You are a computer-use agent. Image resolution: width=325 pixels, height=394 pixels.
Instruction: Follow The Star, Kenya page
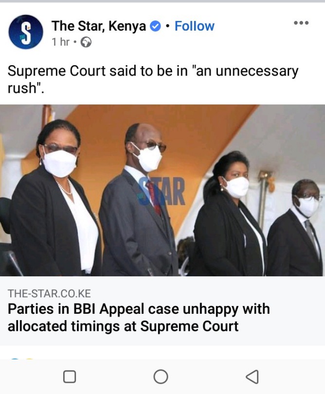tap(194, 26)
